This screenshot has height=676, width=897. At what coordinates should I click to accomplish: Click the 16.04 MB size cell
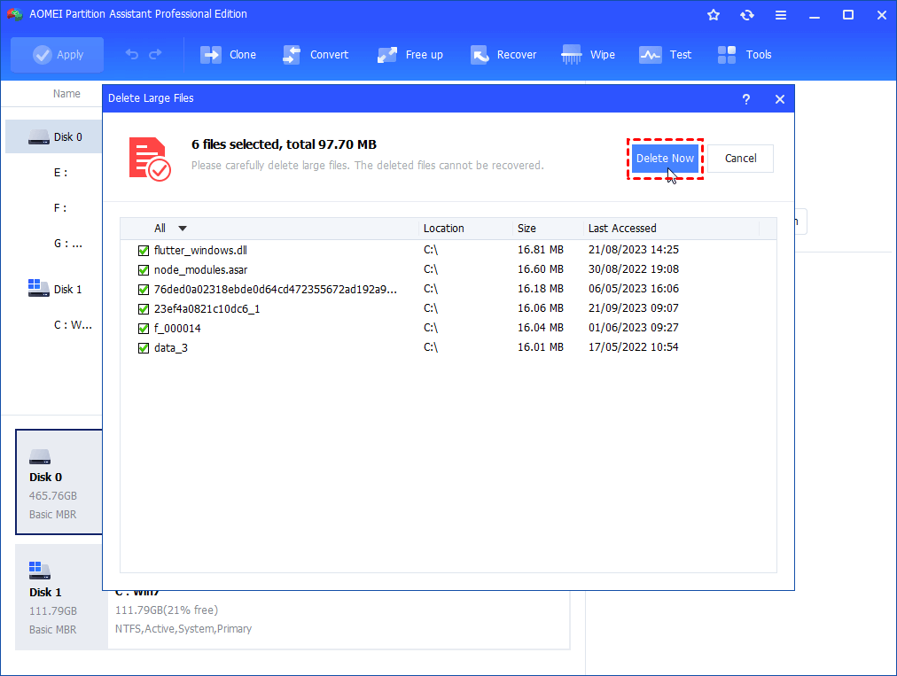click(x=540, y=328)
